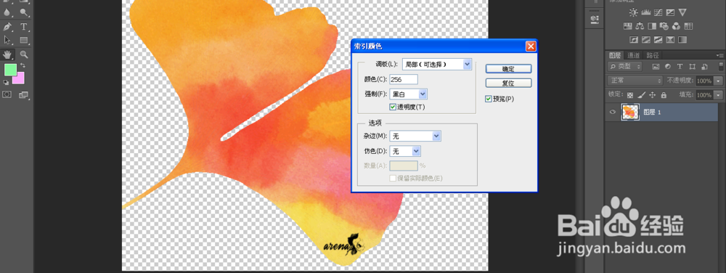Screen dimensions: 726x273
Task: Confirm with the 确定 button
Action: (x=508, y=68)
